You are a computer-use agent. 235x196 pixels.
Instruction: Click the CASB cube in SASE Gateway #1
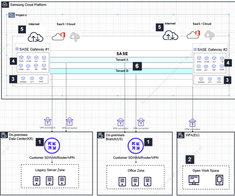tap(21, 66)
